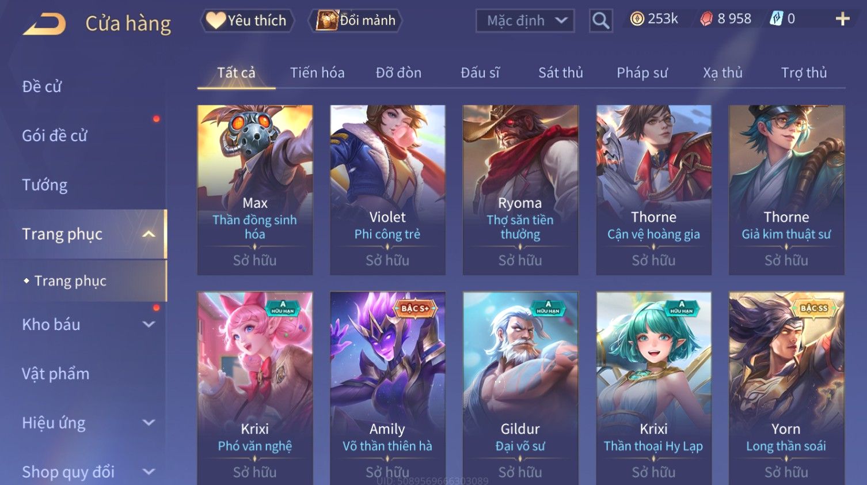Viewport: 867px width, 485px height.
Task: Click the plus icon to add currency
Action: 842,19
